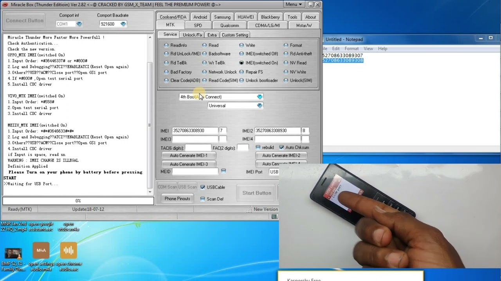Open the CDMA/LG/MI tab
The image size is (501, 281).
point(267,25)
